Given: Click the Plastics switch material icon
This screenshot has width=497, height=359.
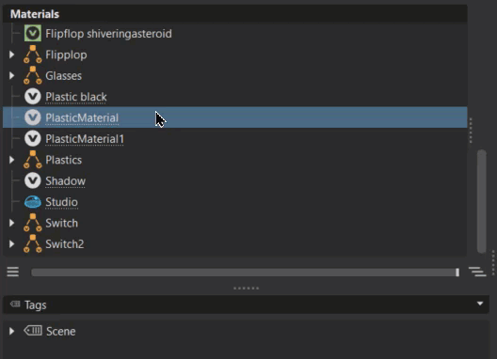Looking at the screenshot, I should pos(33,160).
